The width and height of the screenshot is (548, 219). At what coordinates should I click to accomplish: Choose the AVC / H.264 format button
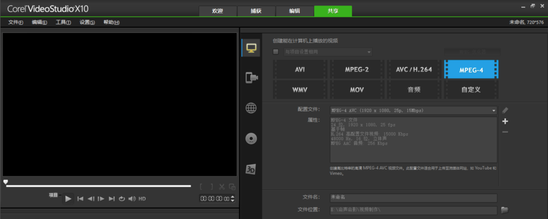click(x=413, y=70)
